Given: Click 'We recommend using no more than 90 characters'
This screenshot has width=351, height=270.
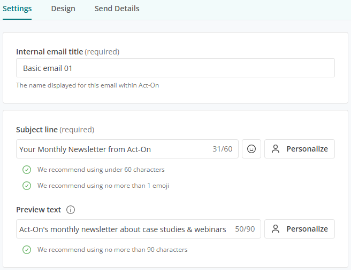Looking at the screenshot, I should [112, 250].
